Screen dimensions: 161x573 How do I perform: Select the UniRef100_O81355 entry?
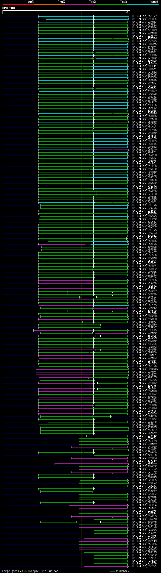click(x=144, y=44)
